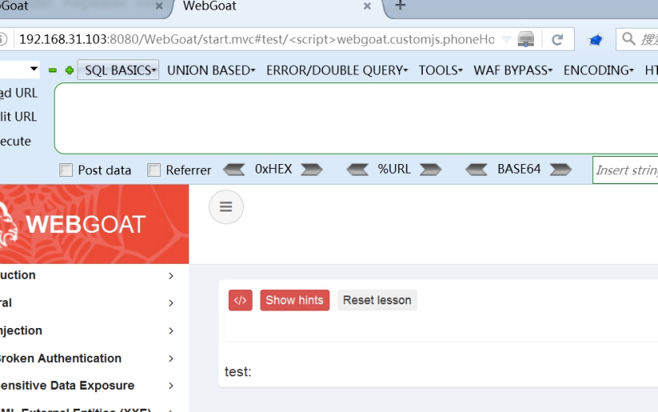This screenshot has width=658, height=412.
Task: Click the BASE64 label
Action: [x=519, y=170]
